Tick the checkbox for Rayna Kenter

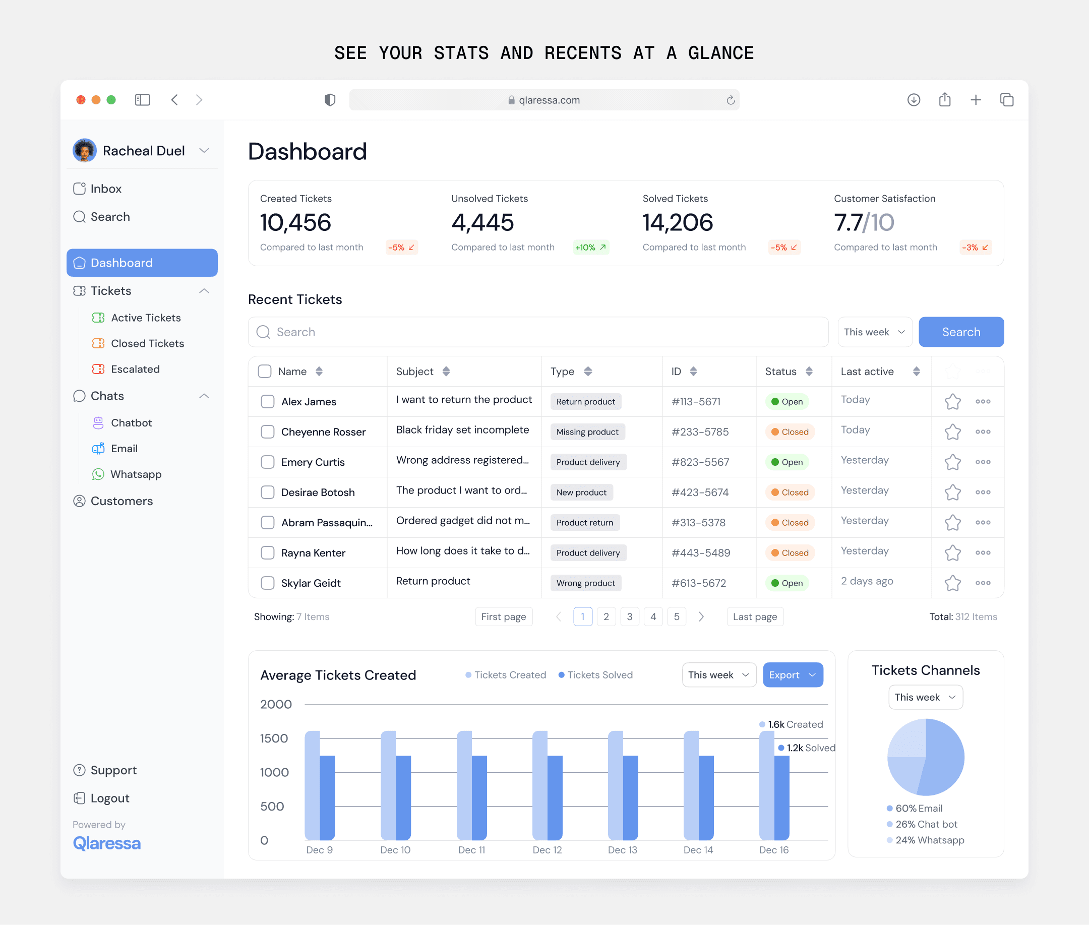267,552
